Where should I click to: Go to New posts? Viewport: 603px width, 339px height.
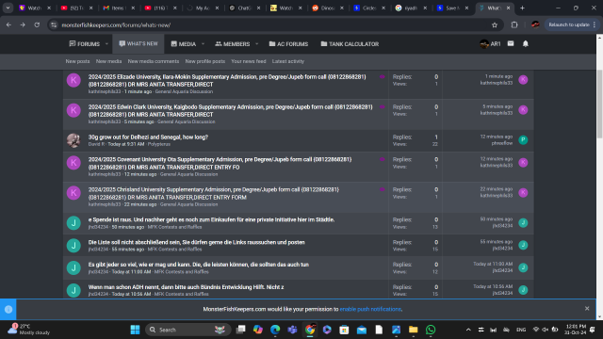coord(77,61)
